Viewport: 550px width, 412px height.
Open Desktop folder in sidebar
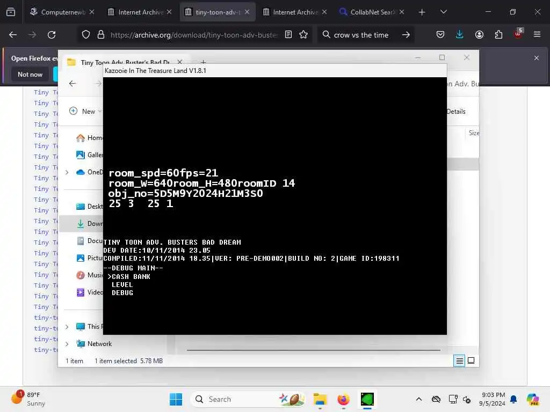coord(90,207)
